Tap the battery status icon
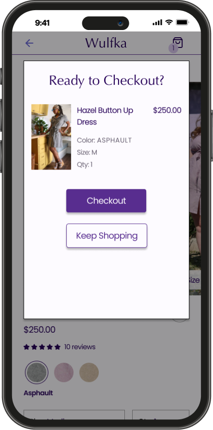The width and height of the screenshot is (213, 430). (x=182, y=22)
